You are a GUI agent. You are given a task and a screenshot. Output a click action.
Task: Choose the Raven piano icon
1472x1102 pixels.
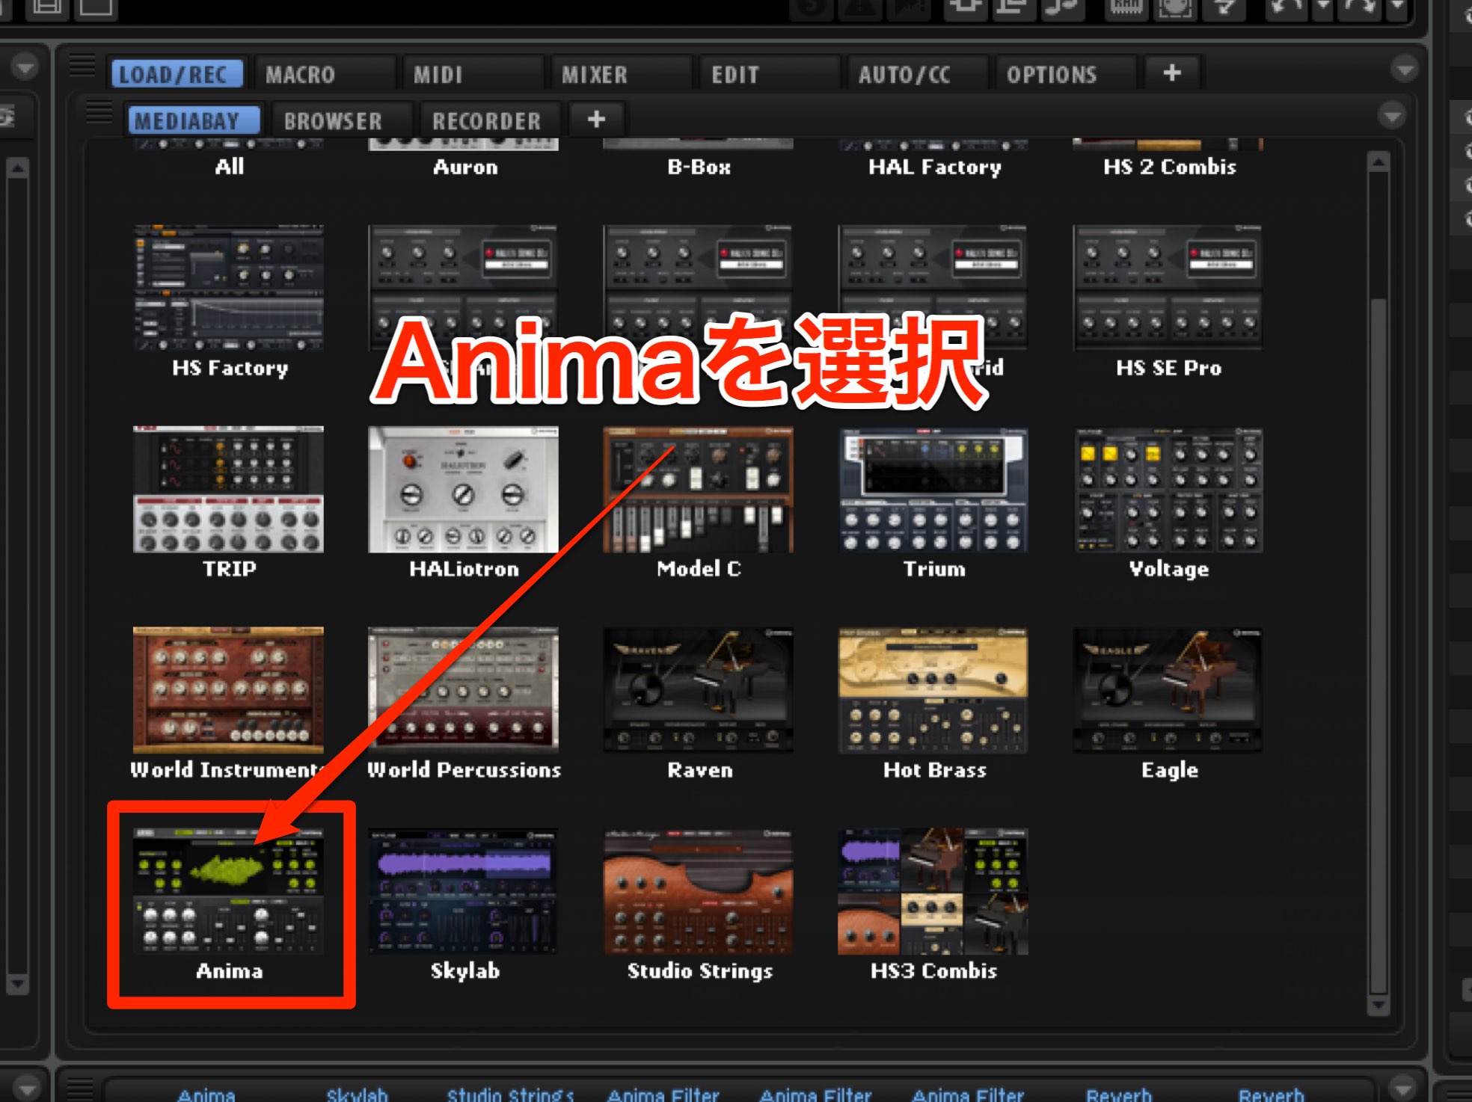tap(698, 689)
